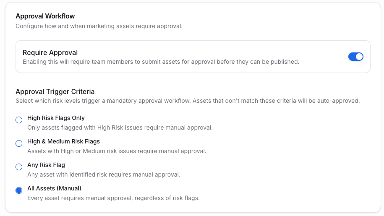384x216 pixels.
Task: Toggle the Require Approval switch off
Action: click(355, 57)
